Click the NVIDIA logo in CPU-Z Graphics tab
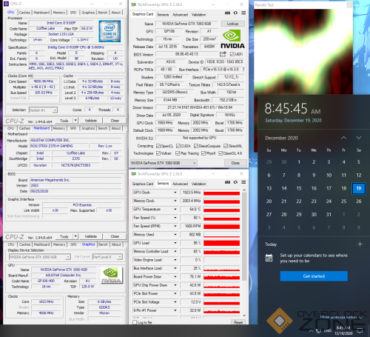This screenshot has height=337, width=370. 111,276
